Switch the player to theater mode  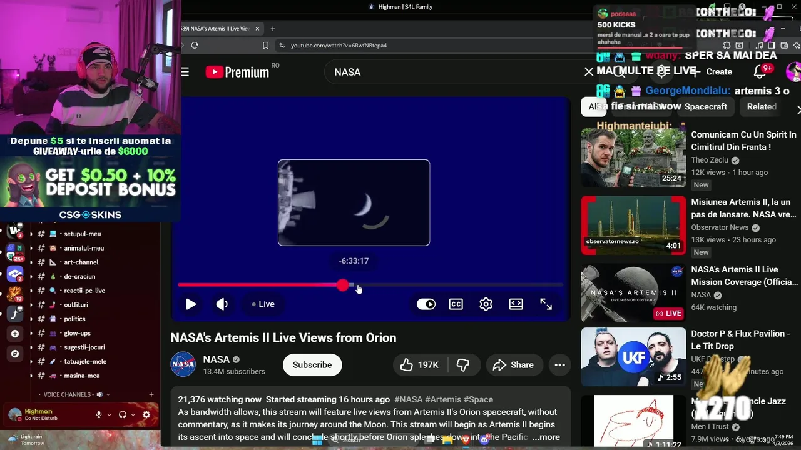pos(516,304)
